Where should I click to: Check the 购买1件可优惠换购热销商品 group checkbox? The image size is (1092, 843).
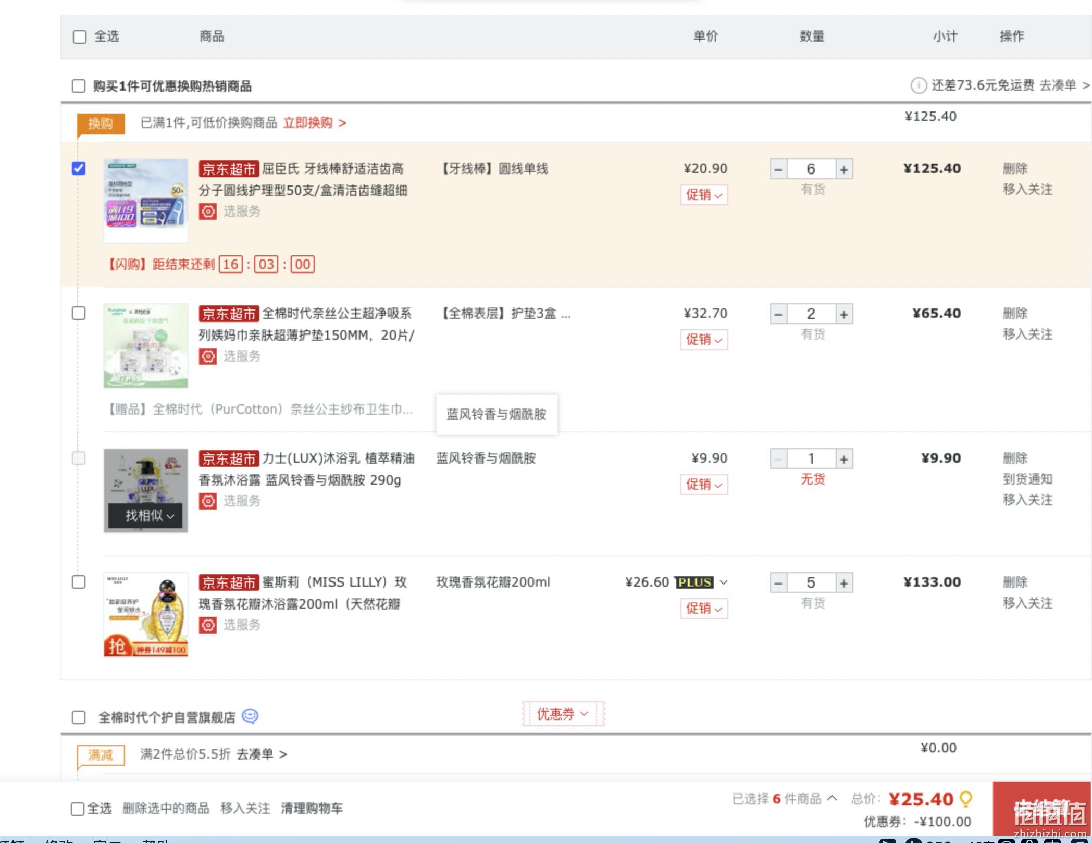click(79, 86)
